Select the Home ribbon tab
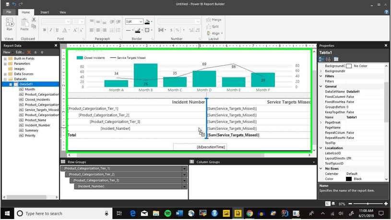 click(26, 12)
